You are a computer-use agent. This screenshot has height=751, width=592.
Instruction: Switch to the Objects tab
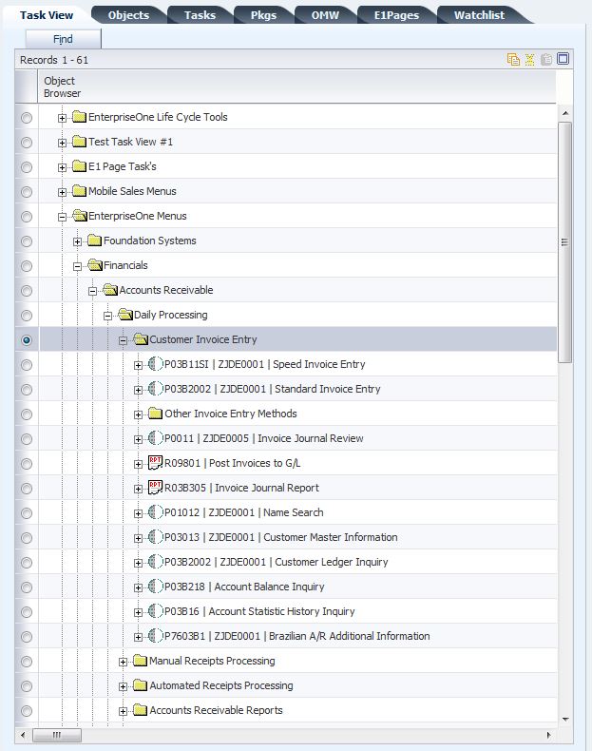[128, 15]
